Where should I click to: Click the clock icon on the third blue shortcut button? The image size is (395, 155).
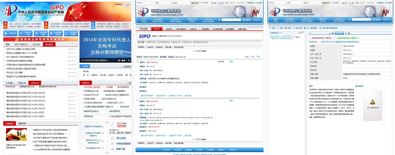(x=36, y=33)
